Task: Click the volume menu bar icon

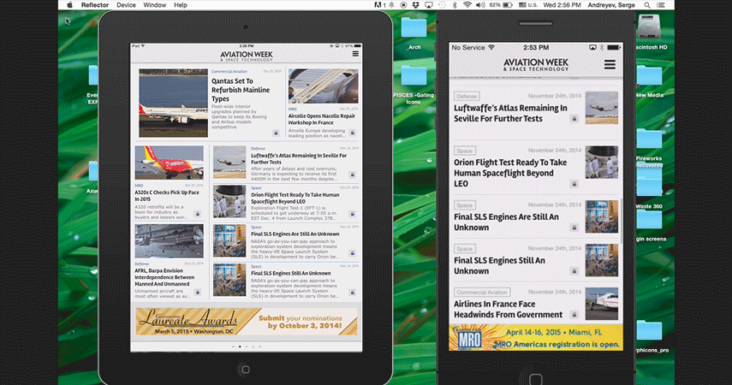Action: [480, 5]
